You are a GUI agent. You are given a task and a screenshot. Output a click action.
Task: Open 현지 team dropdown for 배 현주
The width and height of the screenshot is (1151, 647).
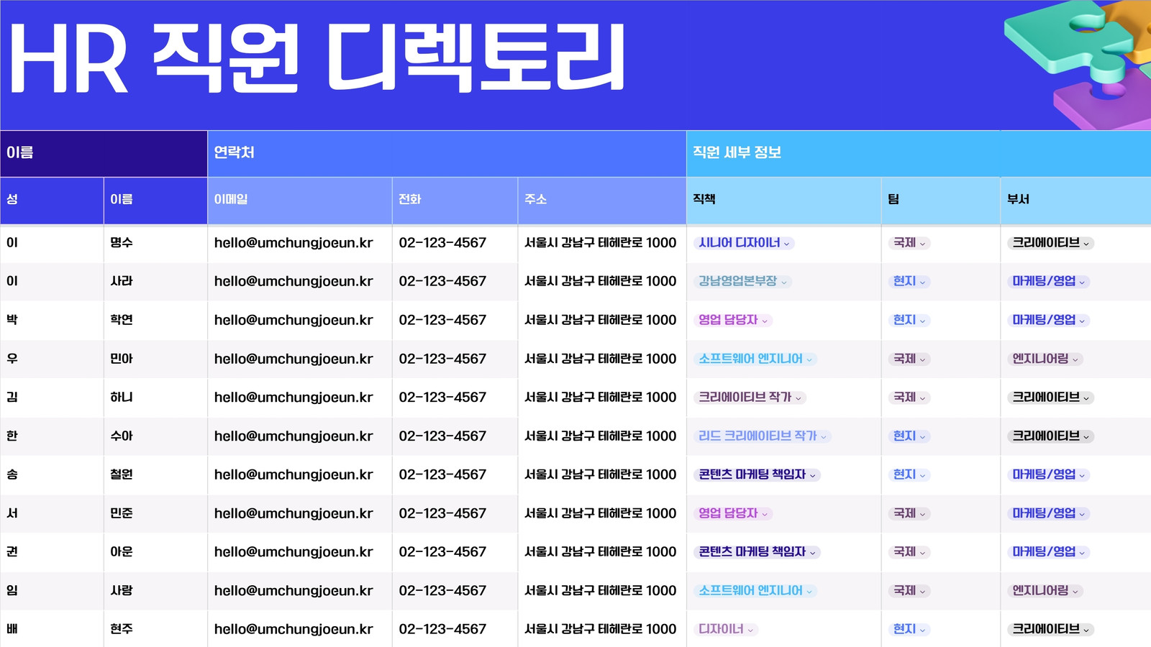(909, 629)
